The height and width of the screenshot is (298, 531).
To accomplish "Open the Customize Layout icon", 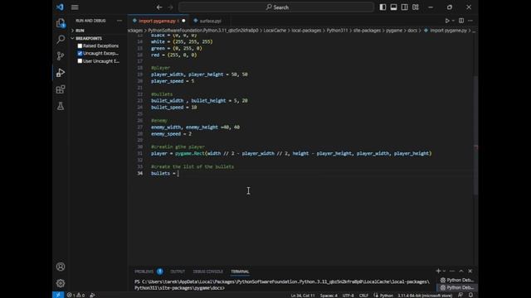I will point(416,7).
